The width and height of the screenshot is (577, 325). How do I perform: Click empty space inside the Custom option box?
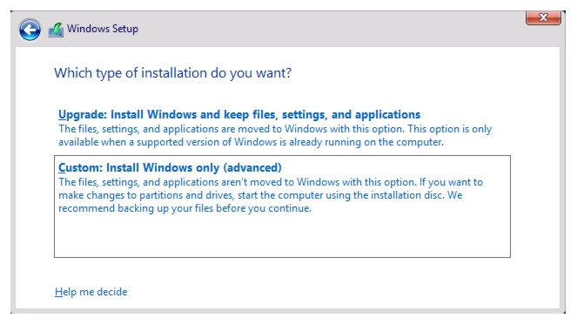282,236
